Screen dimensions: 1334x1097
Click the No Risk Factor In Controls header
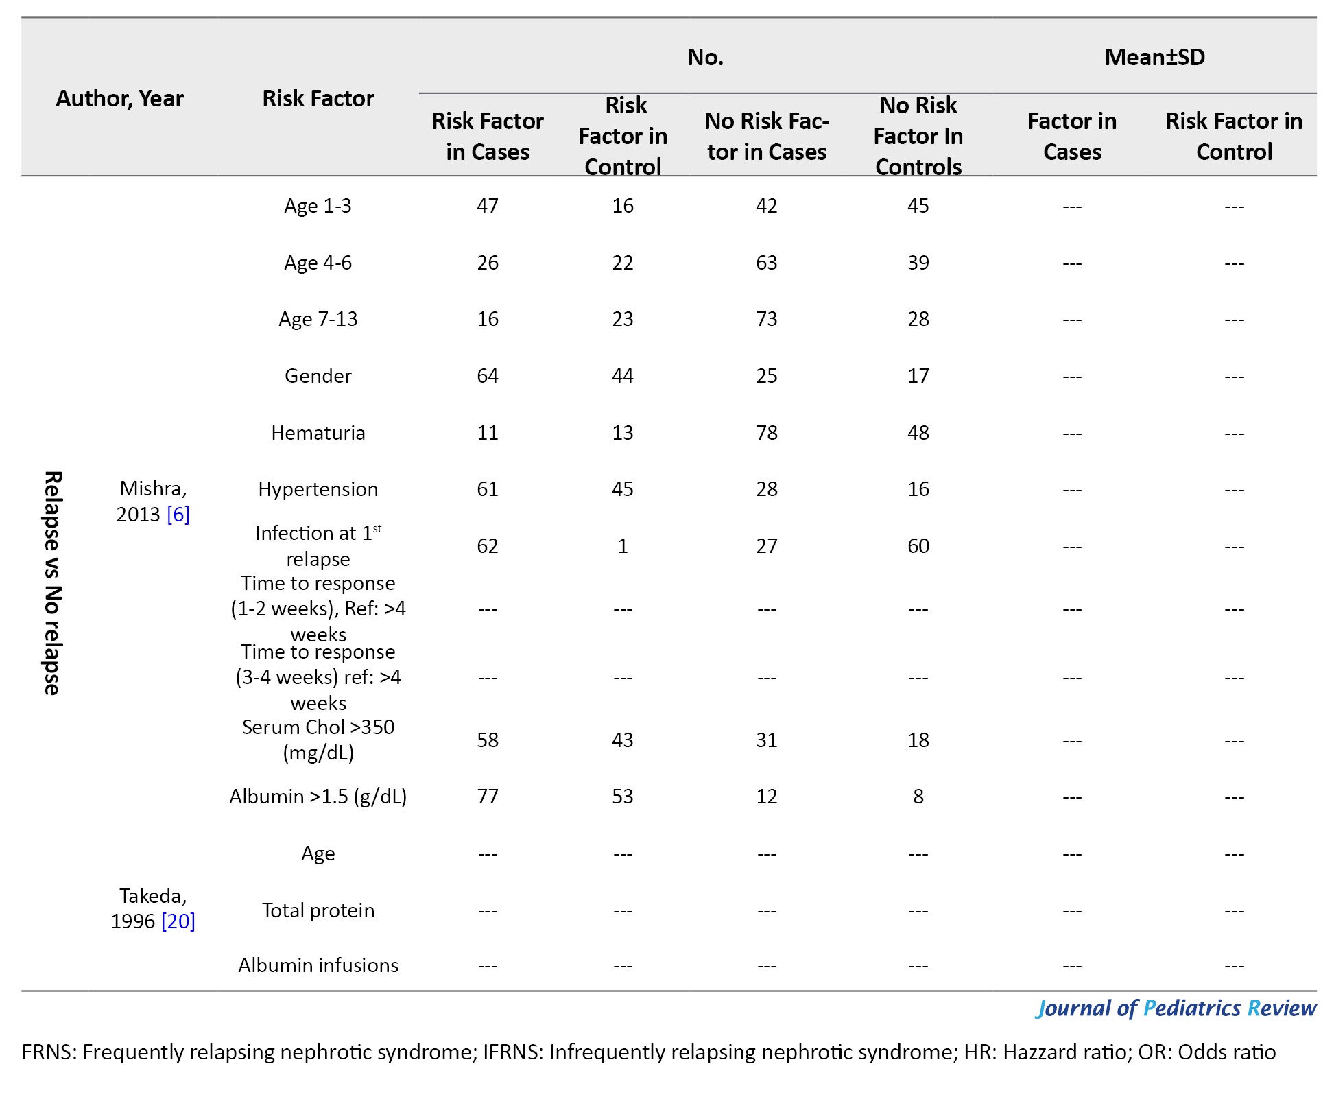tap(918, 136)
